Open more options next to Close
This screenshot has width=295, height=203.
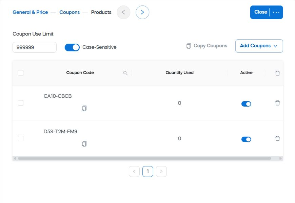point(276,12)
